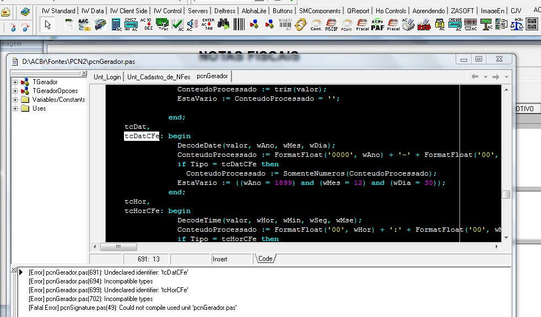This screenshot has width=541, height=317.
Task: Select the speaker AC sound component
Action: (x=192, y=25)
